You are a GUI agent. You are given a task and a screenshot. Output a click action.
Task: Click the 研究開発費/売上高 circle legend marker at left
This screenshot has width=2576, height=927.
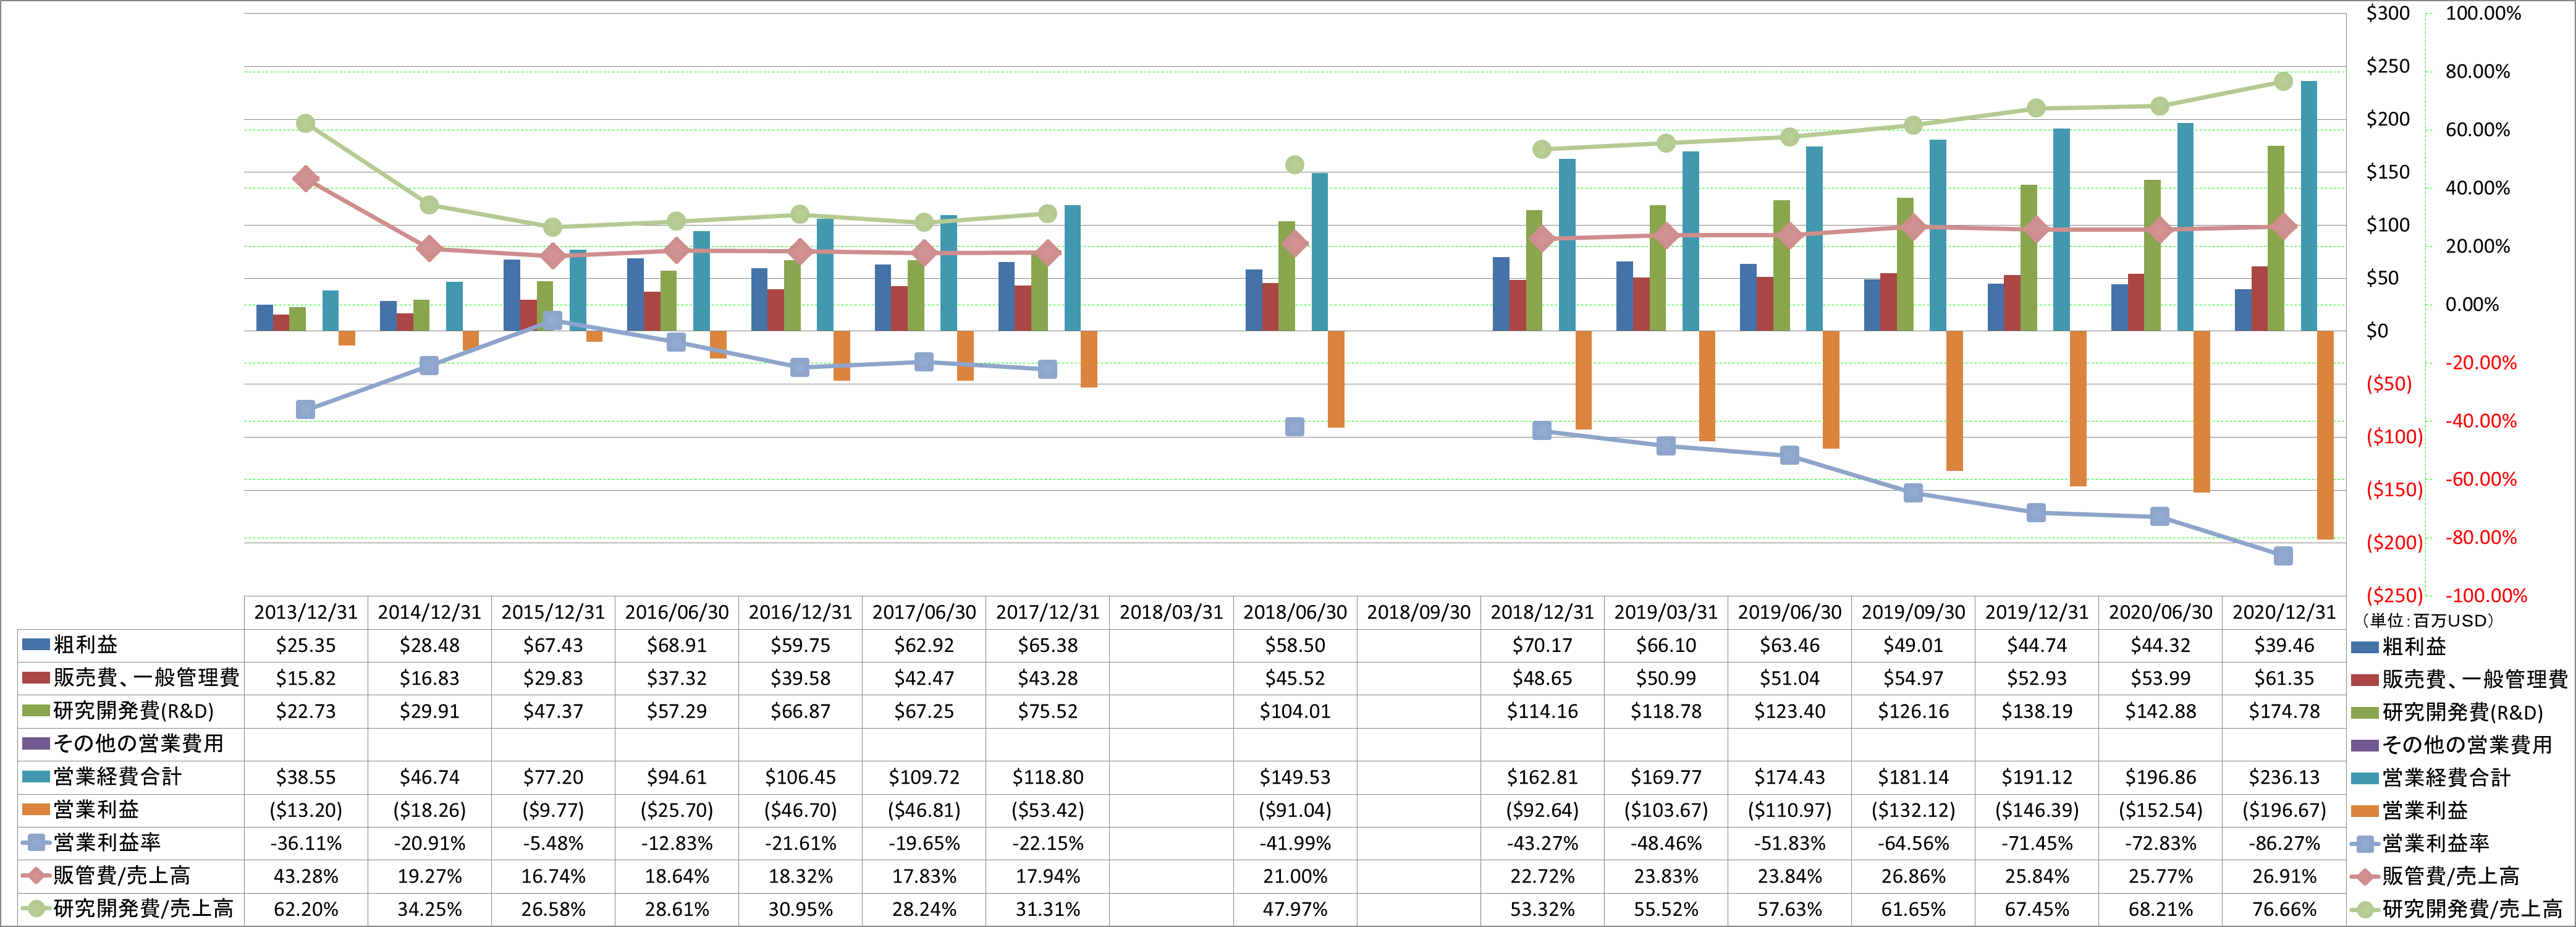point(36,909)
